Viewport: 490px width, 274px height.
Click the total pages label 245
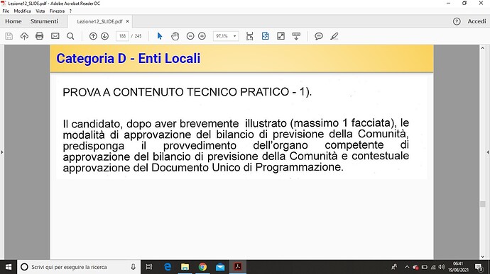138,36
